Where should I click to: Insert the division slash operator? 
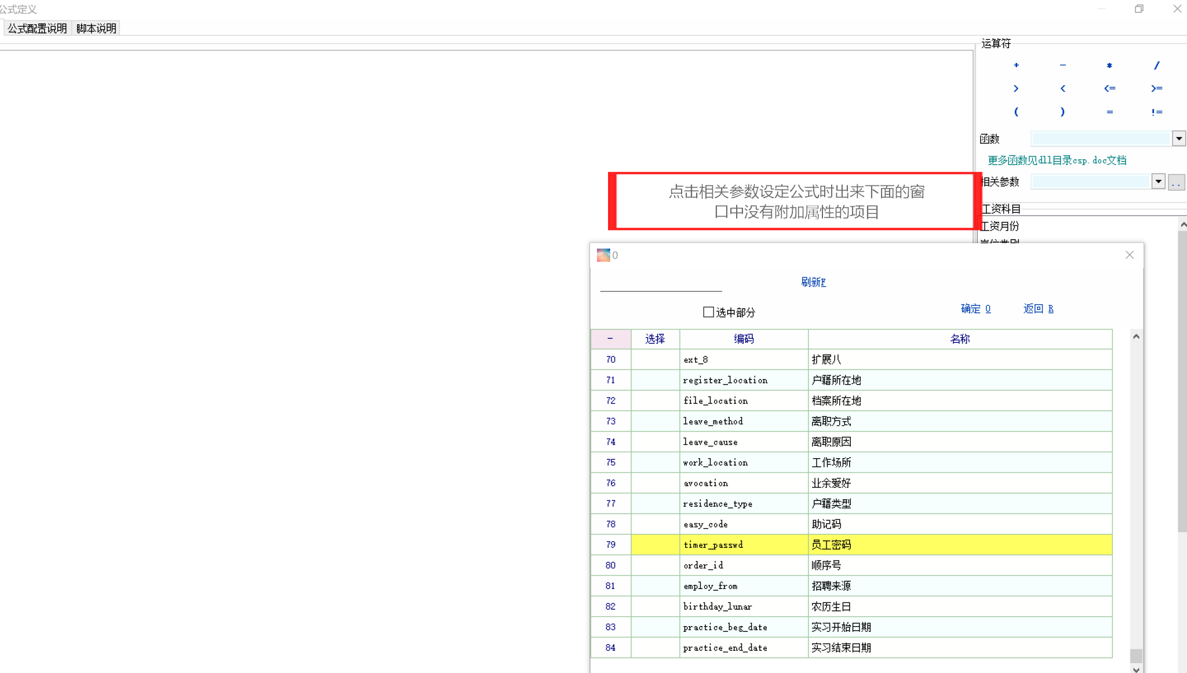tap(1156, 65)
